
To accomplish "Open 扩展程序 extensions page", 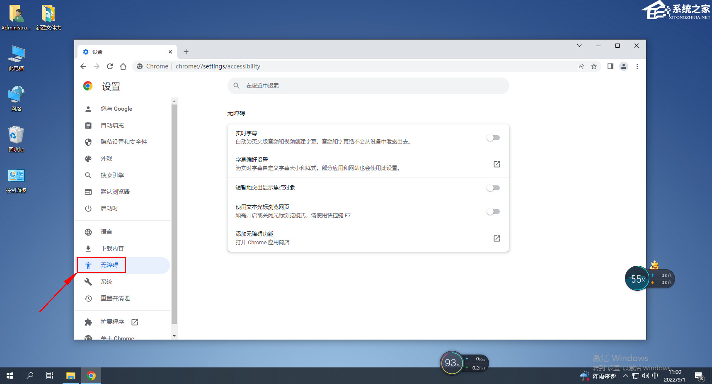I will click(112, 322).
